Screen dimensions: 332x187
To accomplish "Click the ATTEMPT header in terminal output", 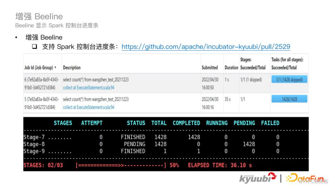I will pos(92,123).
